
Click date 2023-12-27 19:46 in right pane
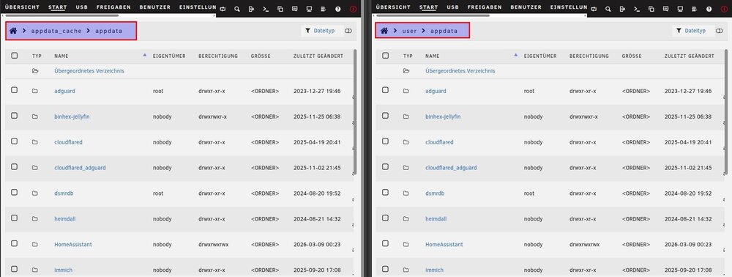688,91
